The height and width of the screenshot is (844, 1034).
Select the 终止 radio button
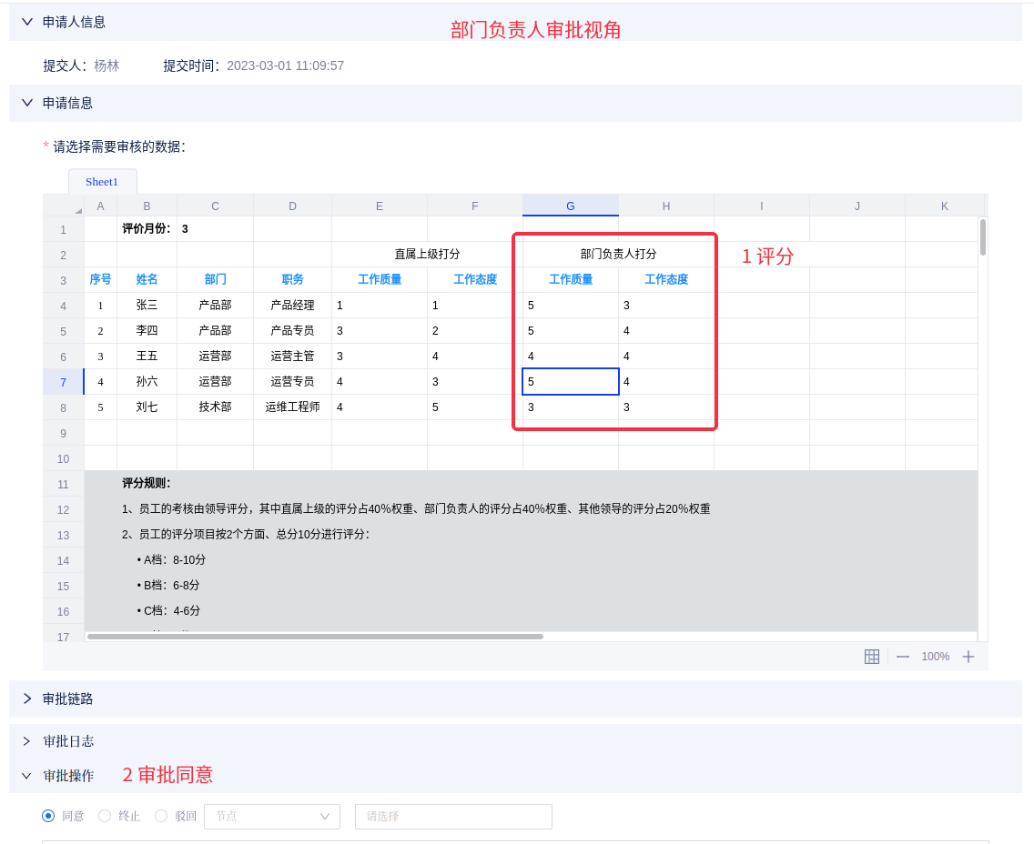105,816
